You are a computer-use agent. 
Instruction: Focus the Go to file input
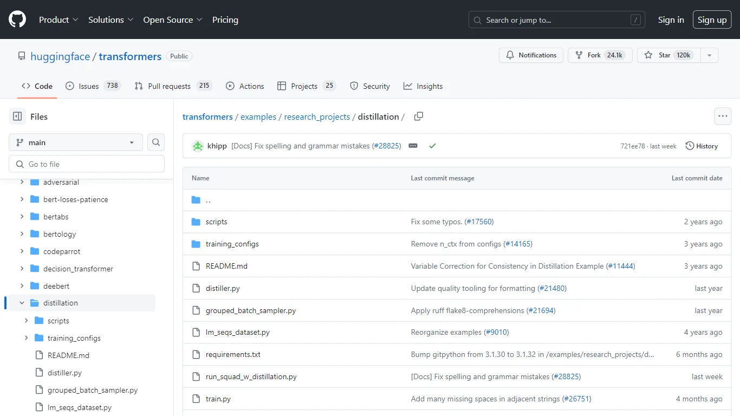[87, 164]
